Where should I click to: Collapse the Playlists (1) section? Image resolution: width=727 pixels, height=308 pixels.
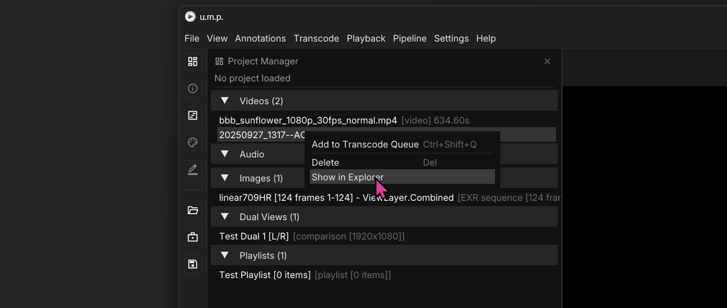(x=224, y=255)
